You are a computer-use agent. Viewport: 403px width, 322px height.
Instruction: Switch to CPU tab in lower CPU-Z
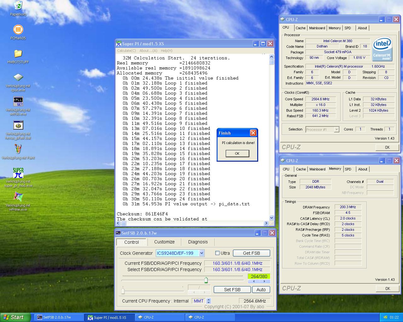(x=286, y=169)
